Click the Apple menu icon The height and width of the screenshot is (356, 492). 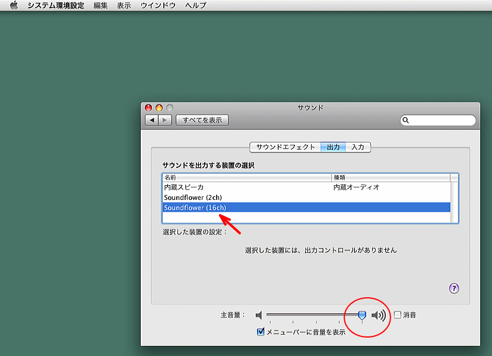14,5
